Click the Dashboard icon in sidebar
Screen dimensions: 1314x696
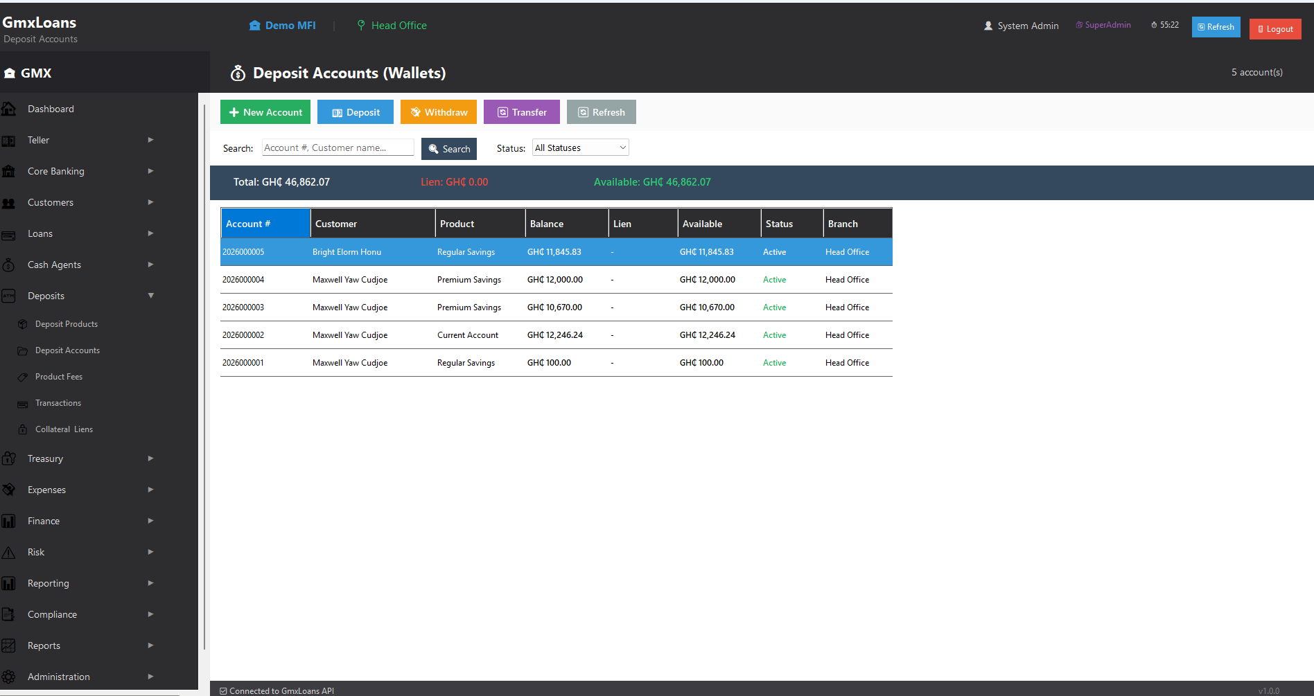(8, 109)
